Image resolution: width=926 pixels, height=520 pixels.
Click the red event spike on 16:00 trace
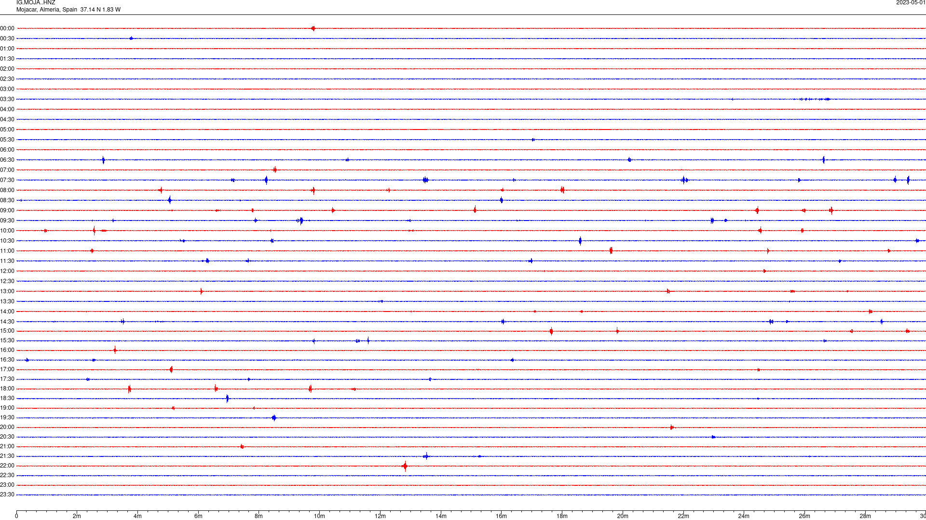pyautogui.click(x=115, y=350)
